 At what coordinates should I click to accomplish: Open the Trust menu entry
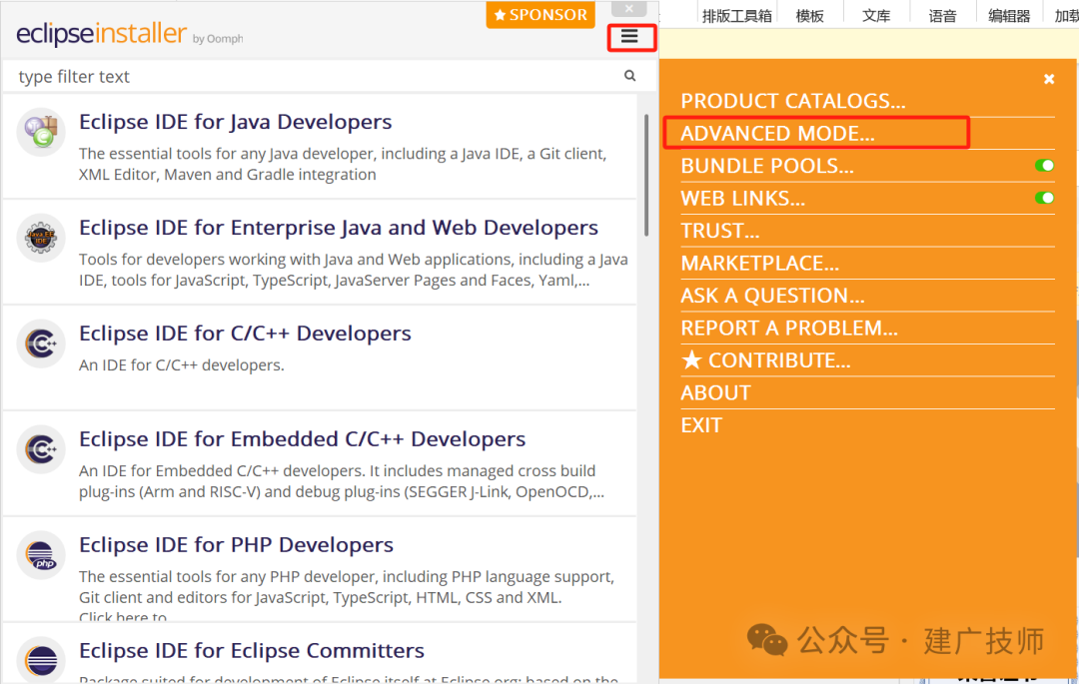click(x=719, y=231)
